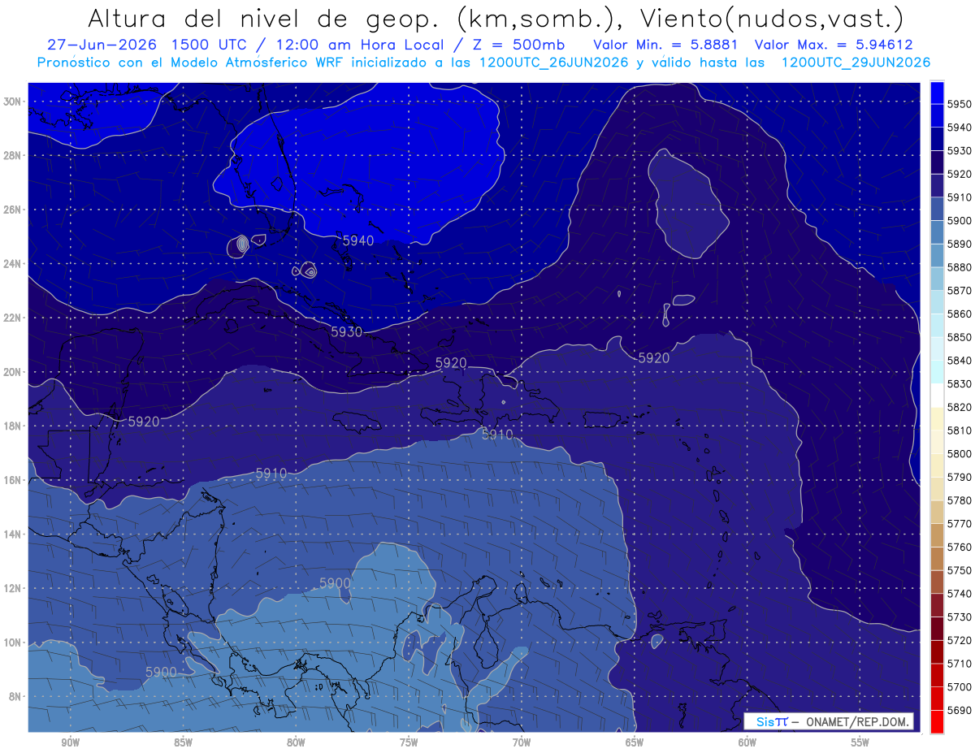This screenshot has height=753, width=975.
Task: Click the 5940 contour label near the Bahamas
Action: 358,240
